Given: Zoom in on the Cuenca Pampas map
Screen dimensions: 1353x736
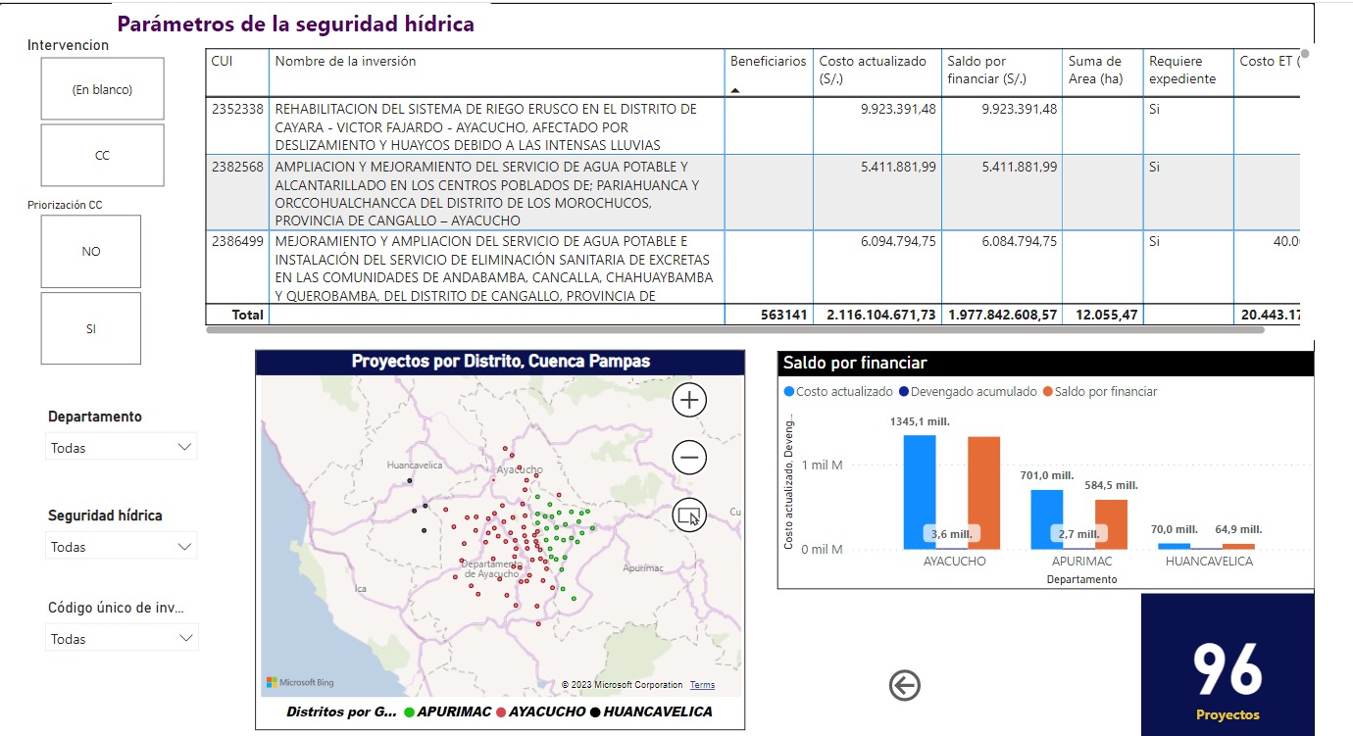Looking at the screenshot, I should click(689, 400).
